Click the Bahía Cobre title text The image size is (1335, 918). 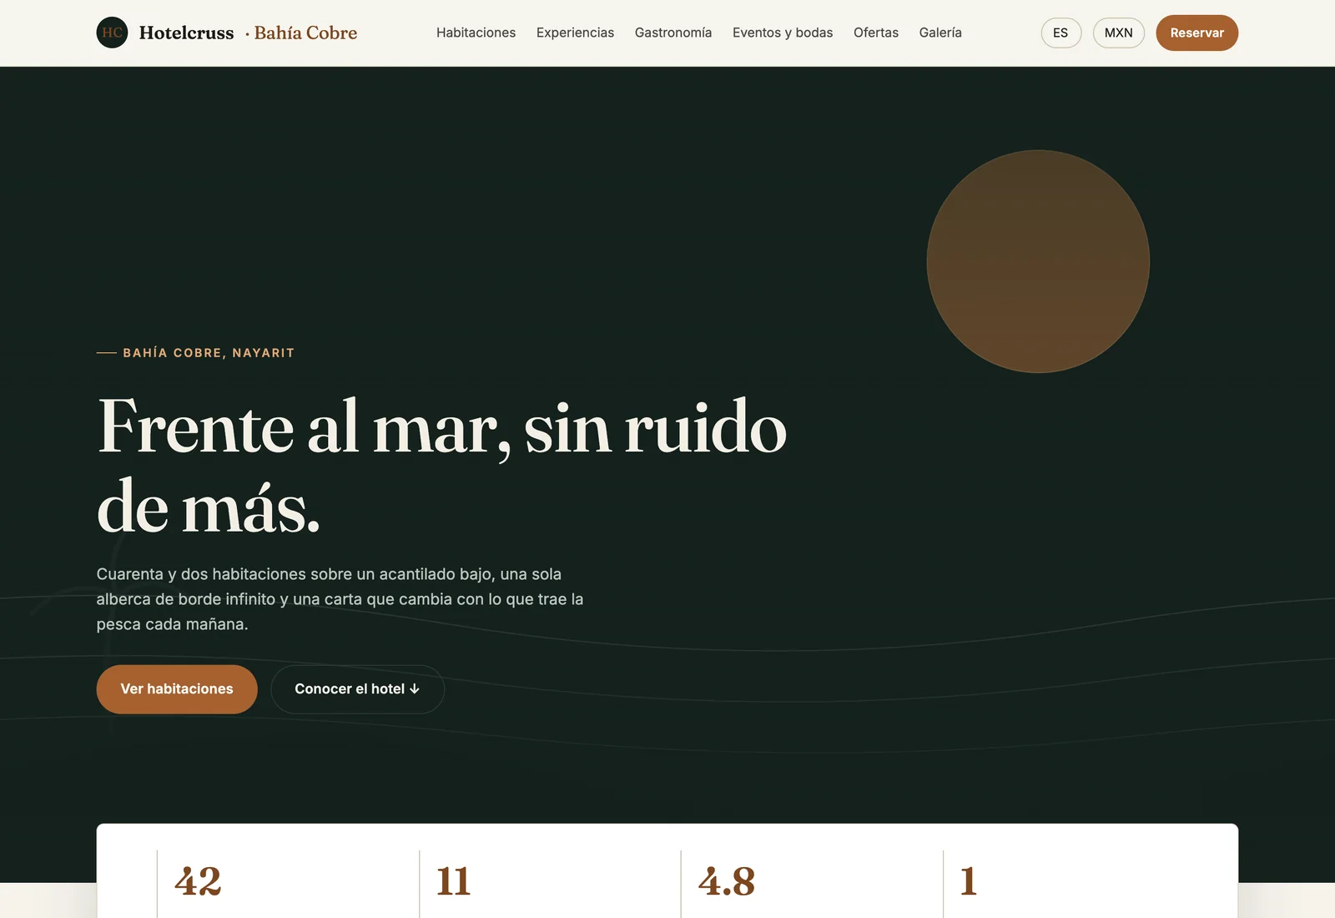point(305,33)
